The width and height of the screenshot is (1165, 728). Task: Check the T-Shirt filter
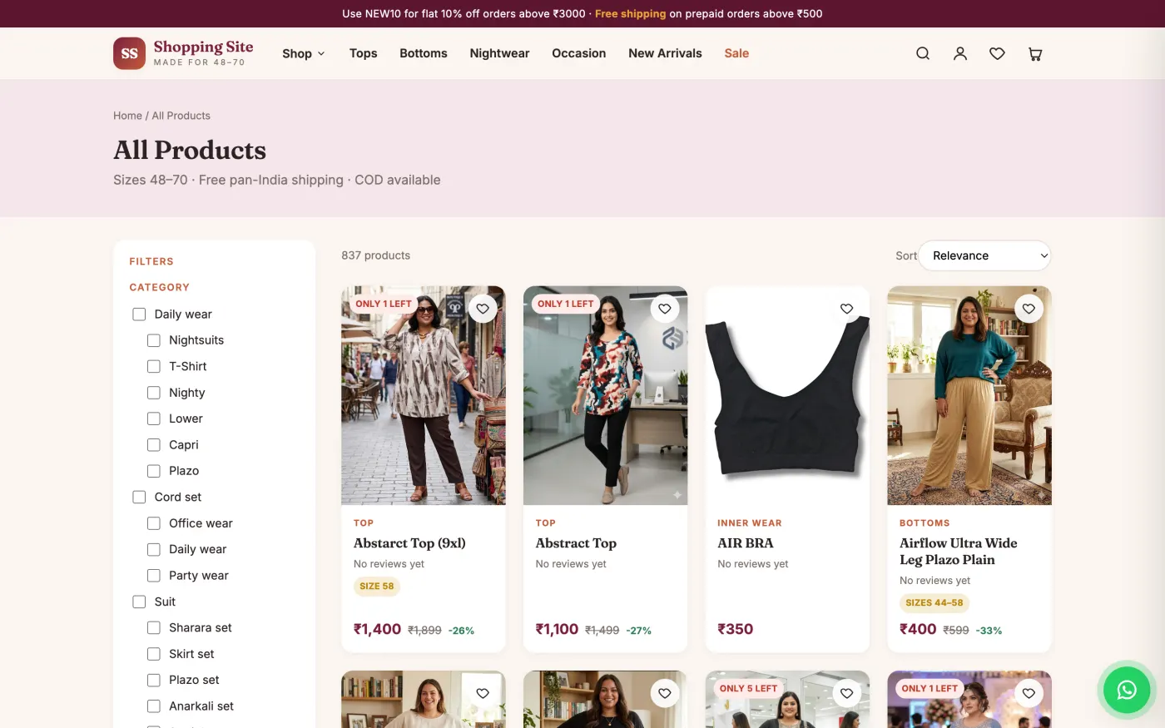[x=154, y=366]
